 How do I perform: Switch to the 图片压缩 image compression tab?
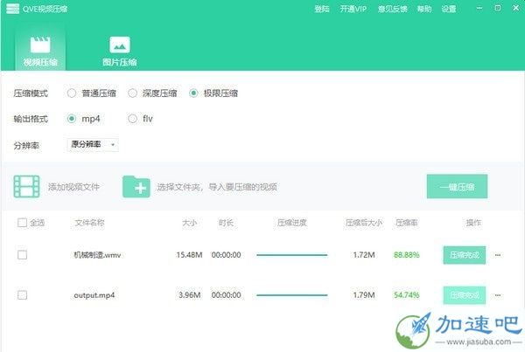click(120, 52)
